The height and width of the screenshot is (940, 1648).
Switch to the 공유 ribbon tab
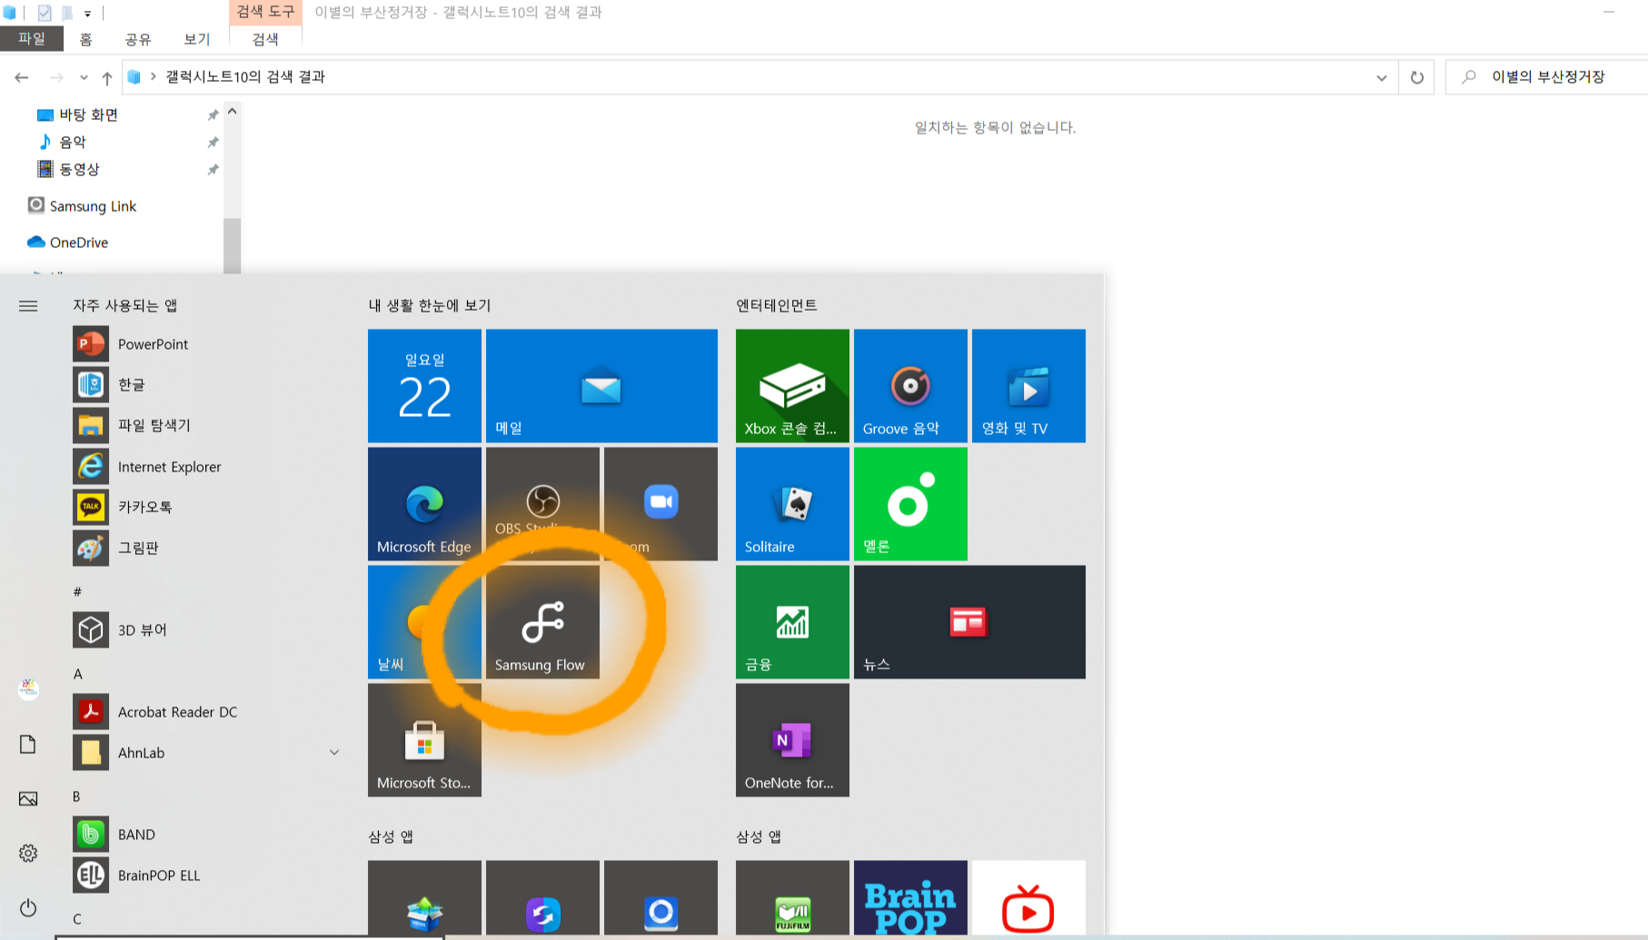[x=138, y=39]
